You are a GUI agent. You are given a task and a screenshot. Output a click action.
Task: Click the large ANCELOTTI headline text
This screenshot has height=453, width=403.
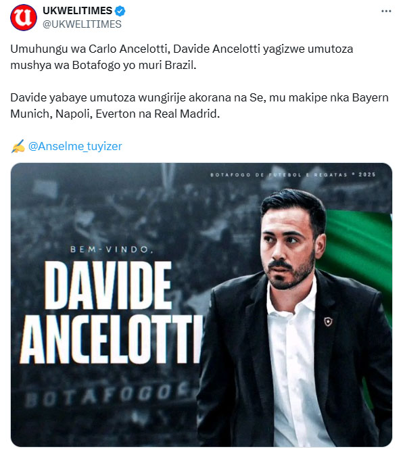[x=111, y=339]
